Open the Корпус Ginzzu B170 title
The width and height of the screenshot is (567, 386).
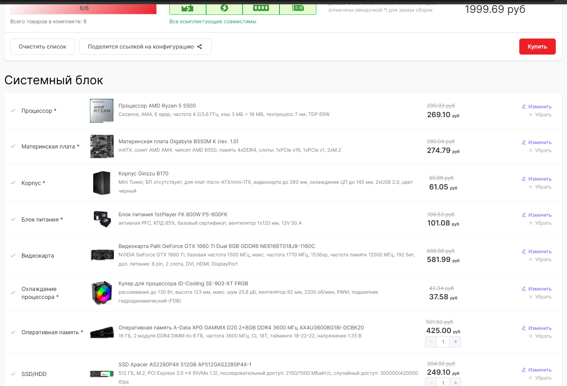(144, 174)
